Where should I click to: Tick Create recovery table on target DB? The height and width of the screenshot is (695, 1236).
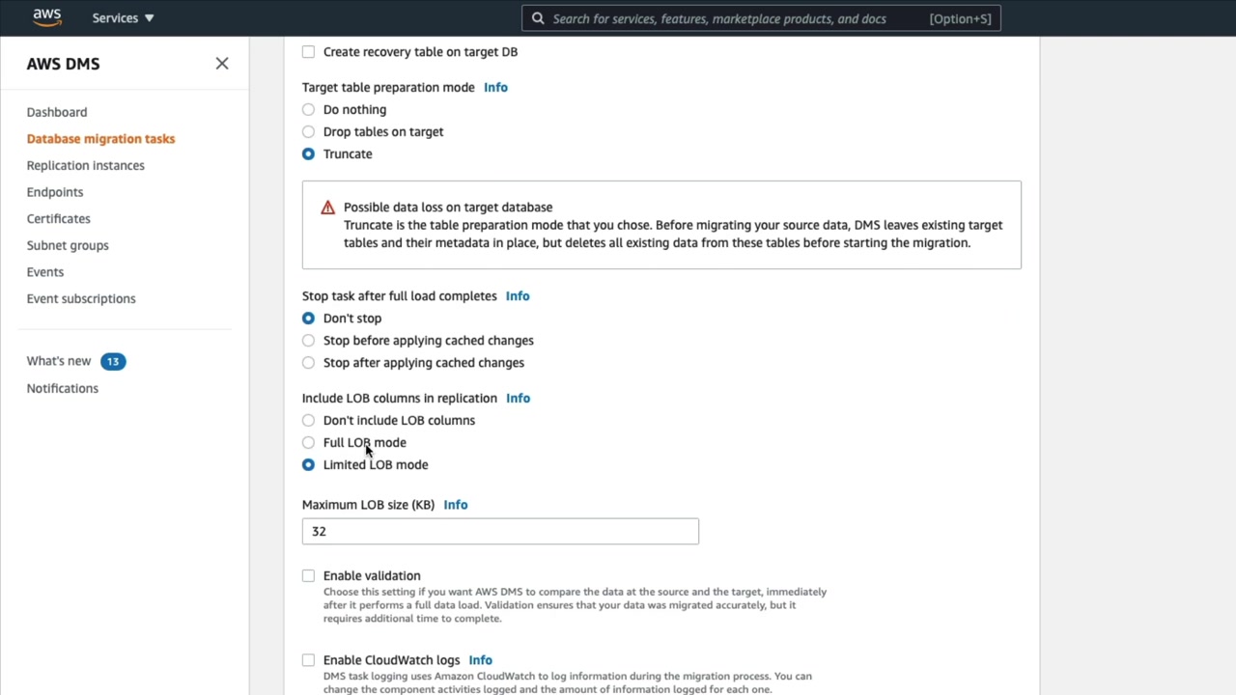(x=308, y=52)
